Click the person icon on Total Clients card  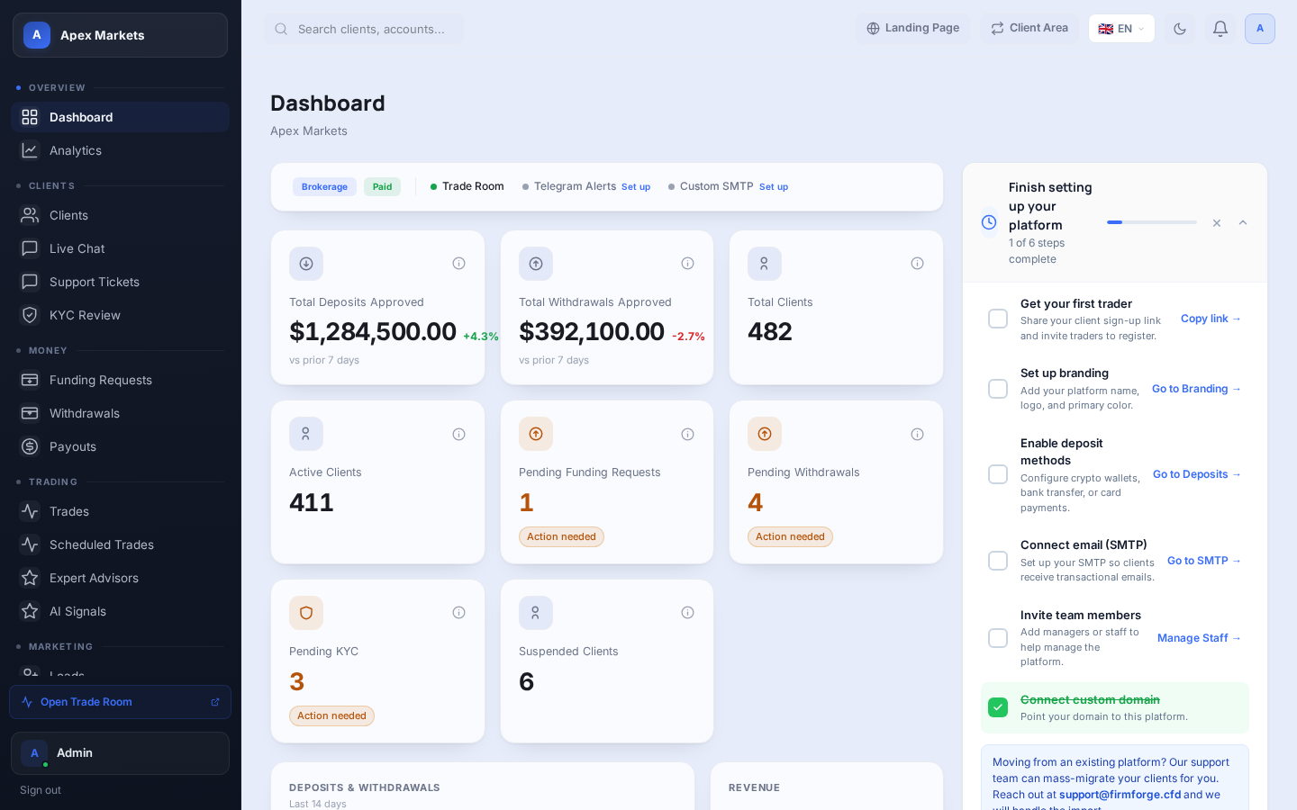(x=765, y=264)
